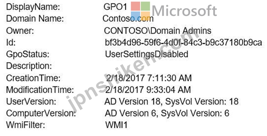Select the GPO Id GUID value

click(x=184, y=42)
